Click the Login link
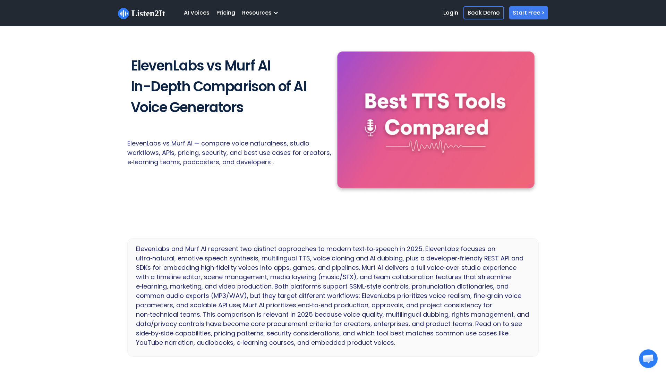666x375 pixels. [x=450, y=13]
